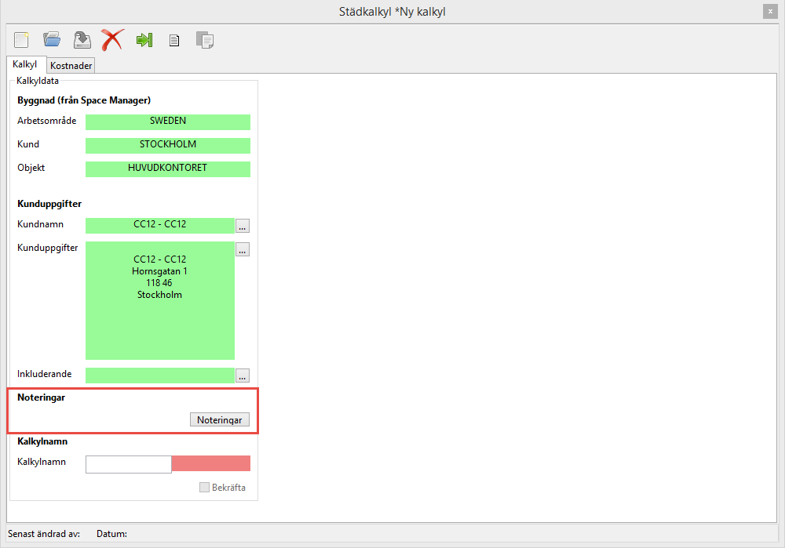Switch to the Kostnader tab
The height and width of the screenshot is (548, 785).
coord(71,66)
